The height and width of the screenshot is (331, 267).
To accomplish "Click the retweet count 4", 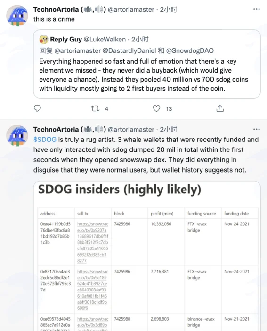I will tap(106, 109).
